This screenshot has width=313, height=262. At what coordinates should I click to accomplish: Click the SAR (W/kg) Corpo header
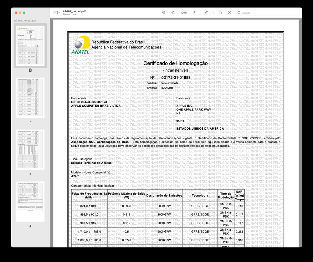(x=239, y=196)
